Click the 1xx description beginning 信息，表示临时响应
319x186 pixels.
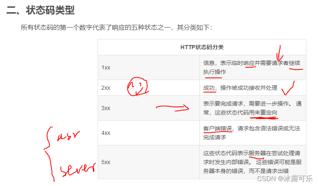click(x=251, y=67)
